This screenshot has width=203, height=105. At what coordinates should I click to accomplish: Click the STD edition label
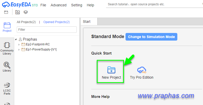pyautogui.click(x=35, y=5)
